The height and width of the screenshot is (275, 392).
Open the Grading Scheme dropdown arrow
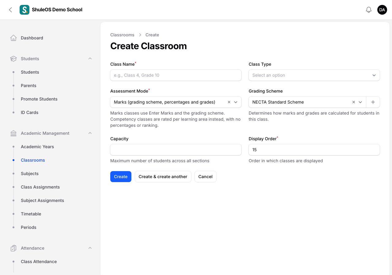pyautogui.click(x=360, y=102)
